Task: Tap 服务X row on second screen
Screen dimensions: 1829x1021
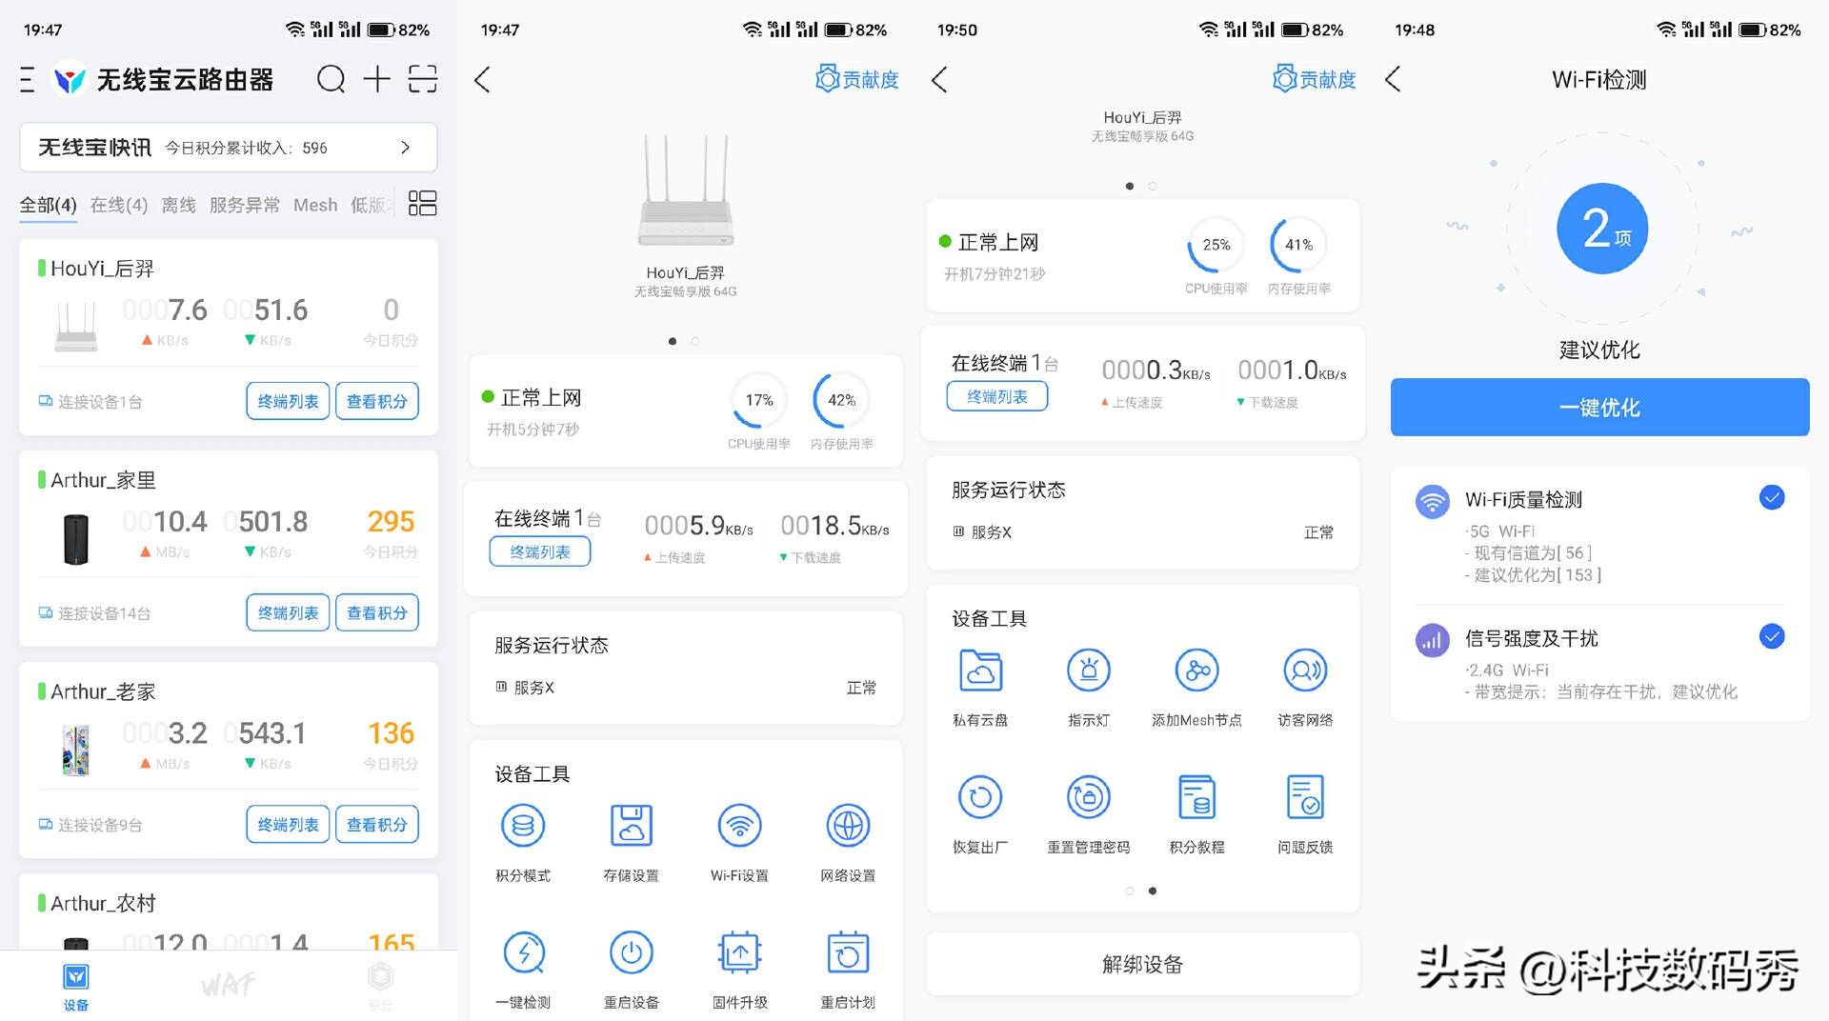Action: (686, 687)
